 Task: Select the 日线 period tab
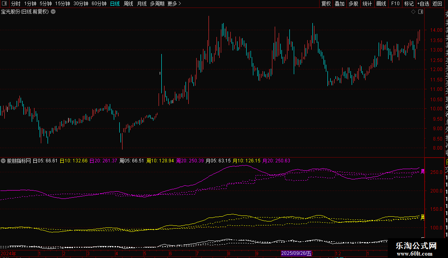point(115,4)
